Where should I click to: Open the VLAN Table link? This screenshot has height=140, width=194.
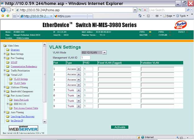20,83
